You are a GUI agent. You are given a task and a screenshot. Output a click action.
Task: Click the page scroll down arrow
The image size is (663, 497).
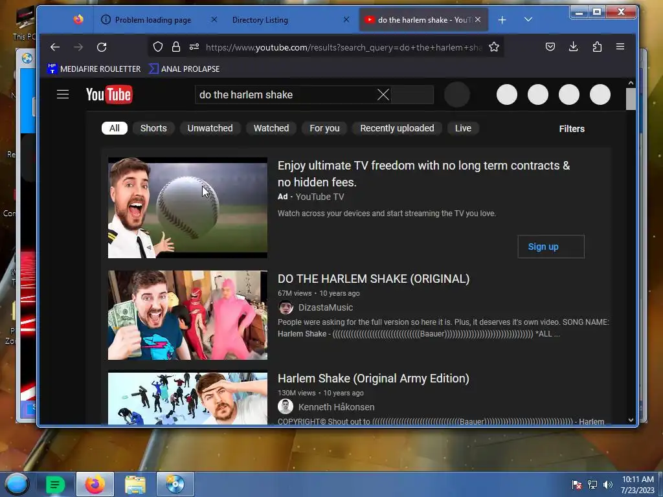tap(631, 420)
